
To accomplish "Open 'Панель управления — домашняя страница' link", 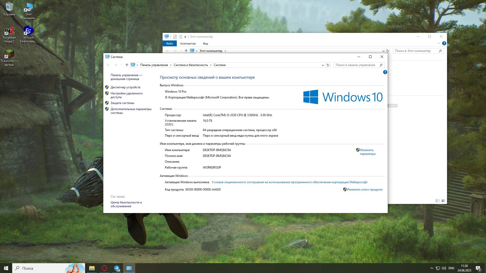I will point(126,77).
